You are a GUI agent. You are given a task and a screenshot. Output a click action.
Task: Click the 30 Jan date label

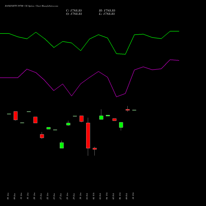pos(80,196)
